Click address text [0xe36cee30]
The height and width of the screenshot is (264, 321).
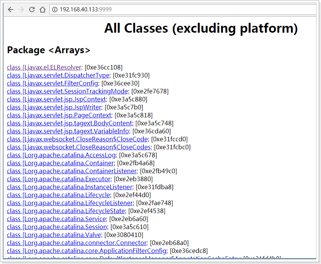pos(120,83)
